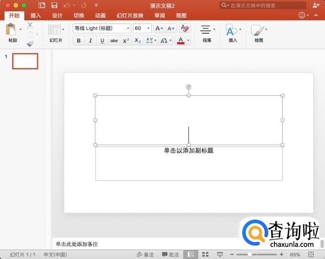Expand the 绘图 drawing dropdown arrow
The width and height of the screenshot is (325, 259).
pyautogui.click(x=266, y=30)
